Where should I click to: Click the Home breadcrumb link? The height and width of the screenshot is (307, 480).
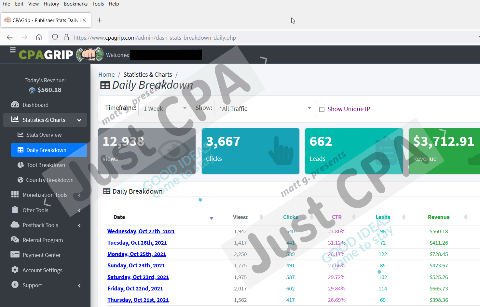tap(106, 74)
